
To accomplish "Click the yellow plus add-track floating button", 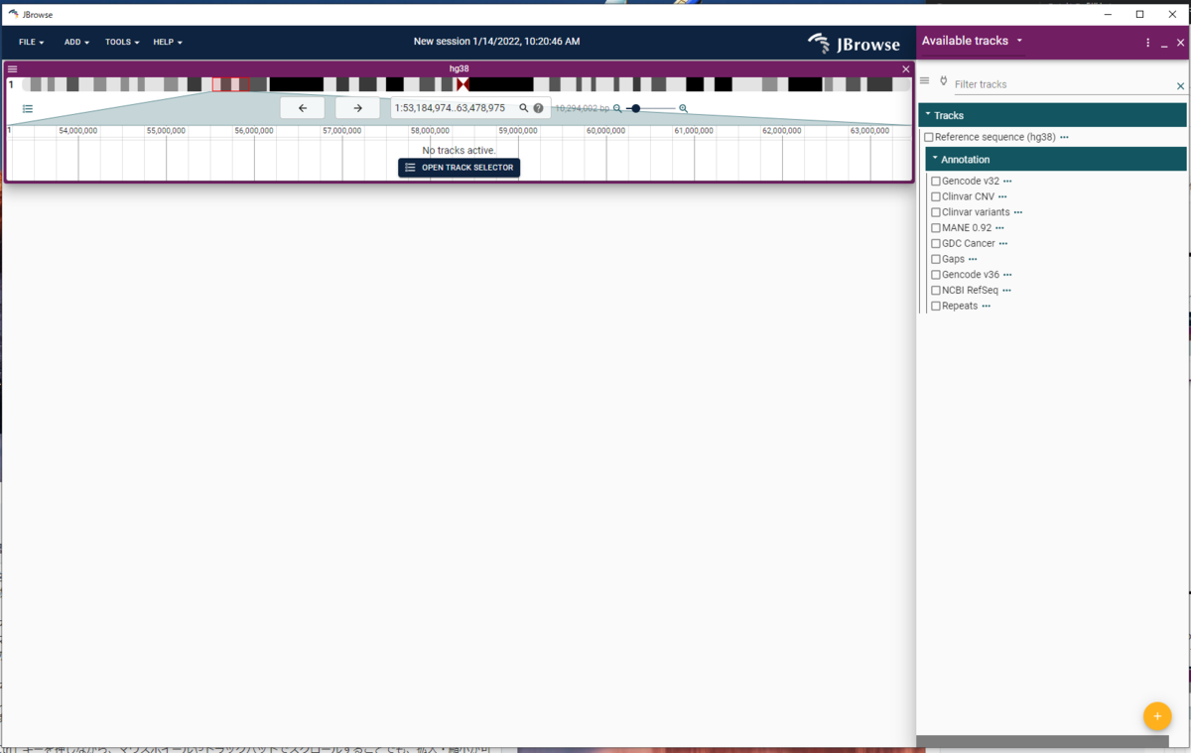I will pyautogui.click(x=1157, y=715).
